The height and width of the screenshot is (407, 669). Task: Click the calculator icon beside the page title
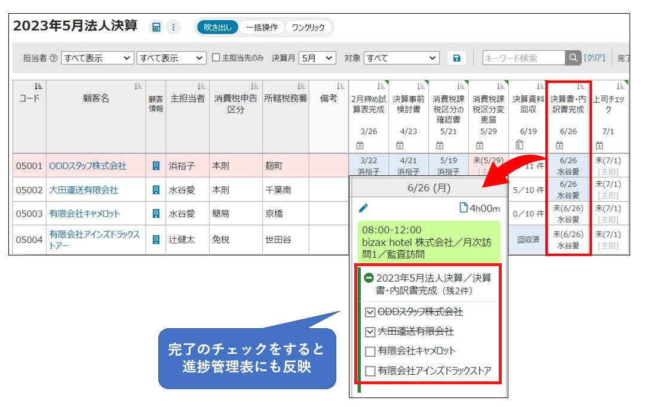156,27
